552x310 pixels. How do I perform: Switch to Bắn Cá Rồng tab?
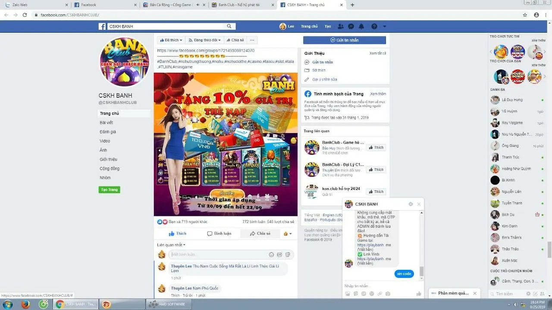(174, 5)
